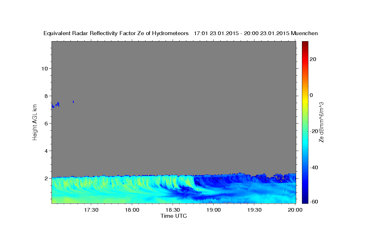This screenshot has height=244, width=366.
Task: Click the height tick label '4'
Action: pyautogui.click(x=46, y=151)
